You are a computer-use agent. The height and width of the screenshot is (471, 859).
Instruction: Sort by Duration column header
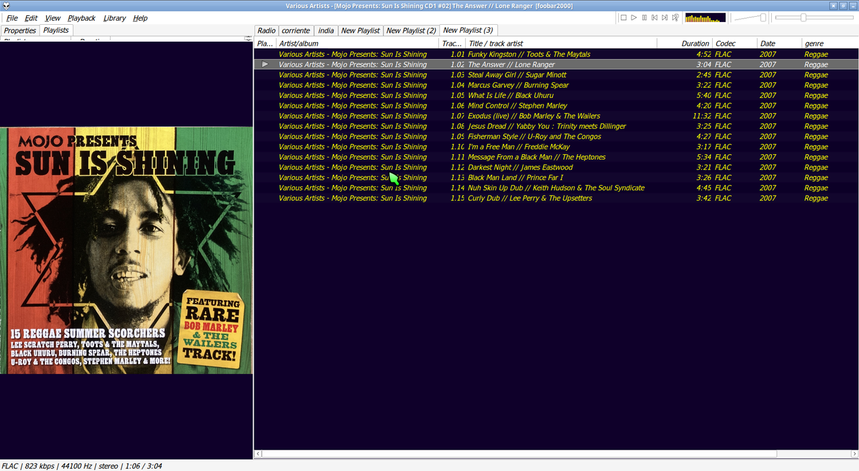[685, 44]
